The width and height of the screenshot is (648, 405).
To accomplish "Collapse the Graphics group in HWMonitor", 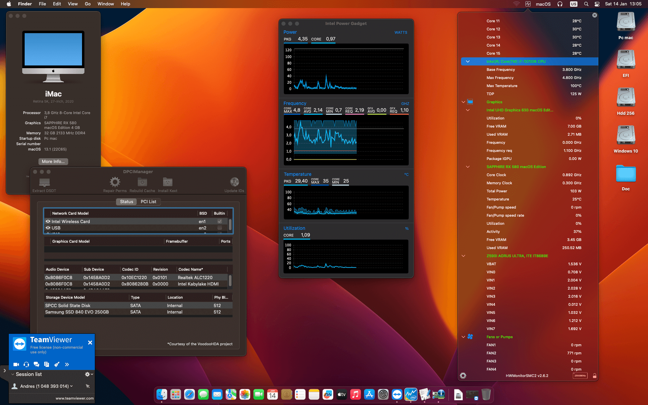I will tap(463, 102).
